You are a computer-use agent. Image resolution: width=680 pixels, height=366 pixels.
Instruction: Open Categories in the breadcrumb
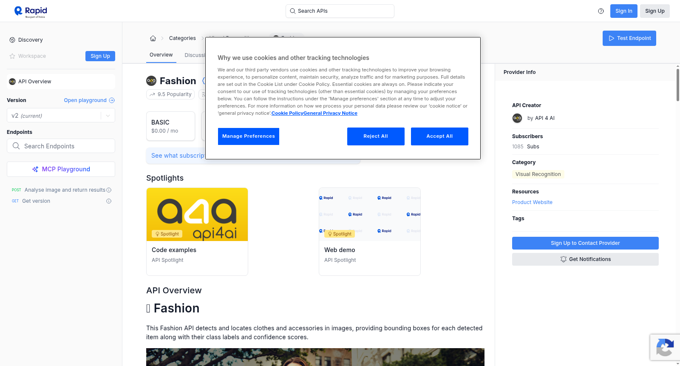pyautogui.click(x=182, y=38)
